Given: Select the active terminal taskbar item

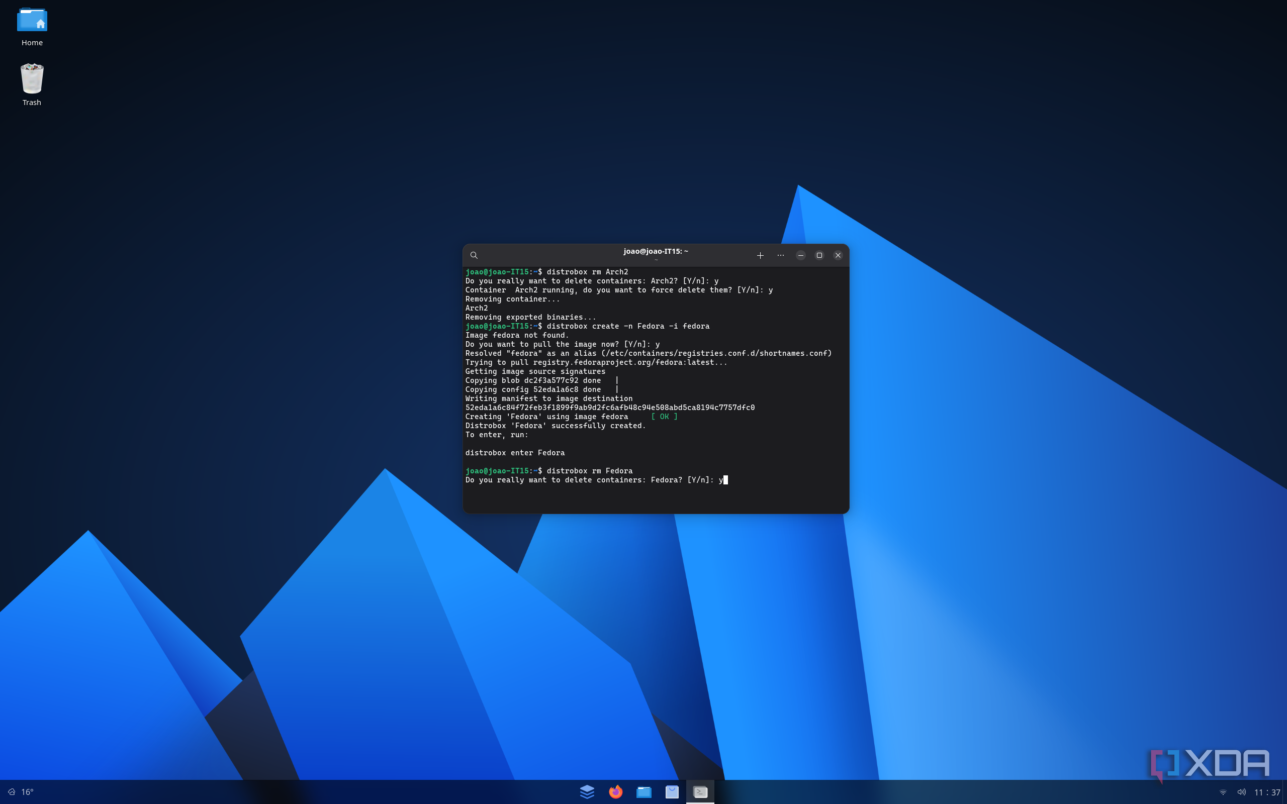Looking at the screenshot, I should coord(700,792).
